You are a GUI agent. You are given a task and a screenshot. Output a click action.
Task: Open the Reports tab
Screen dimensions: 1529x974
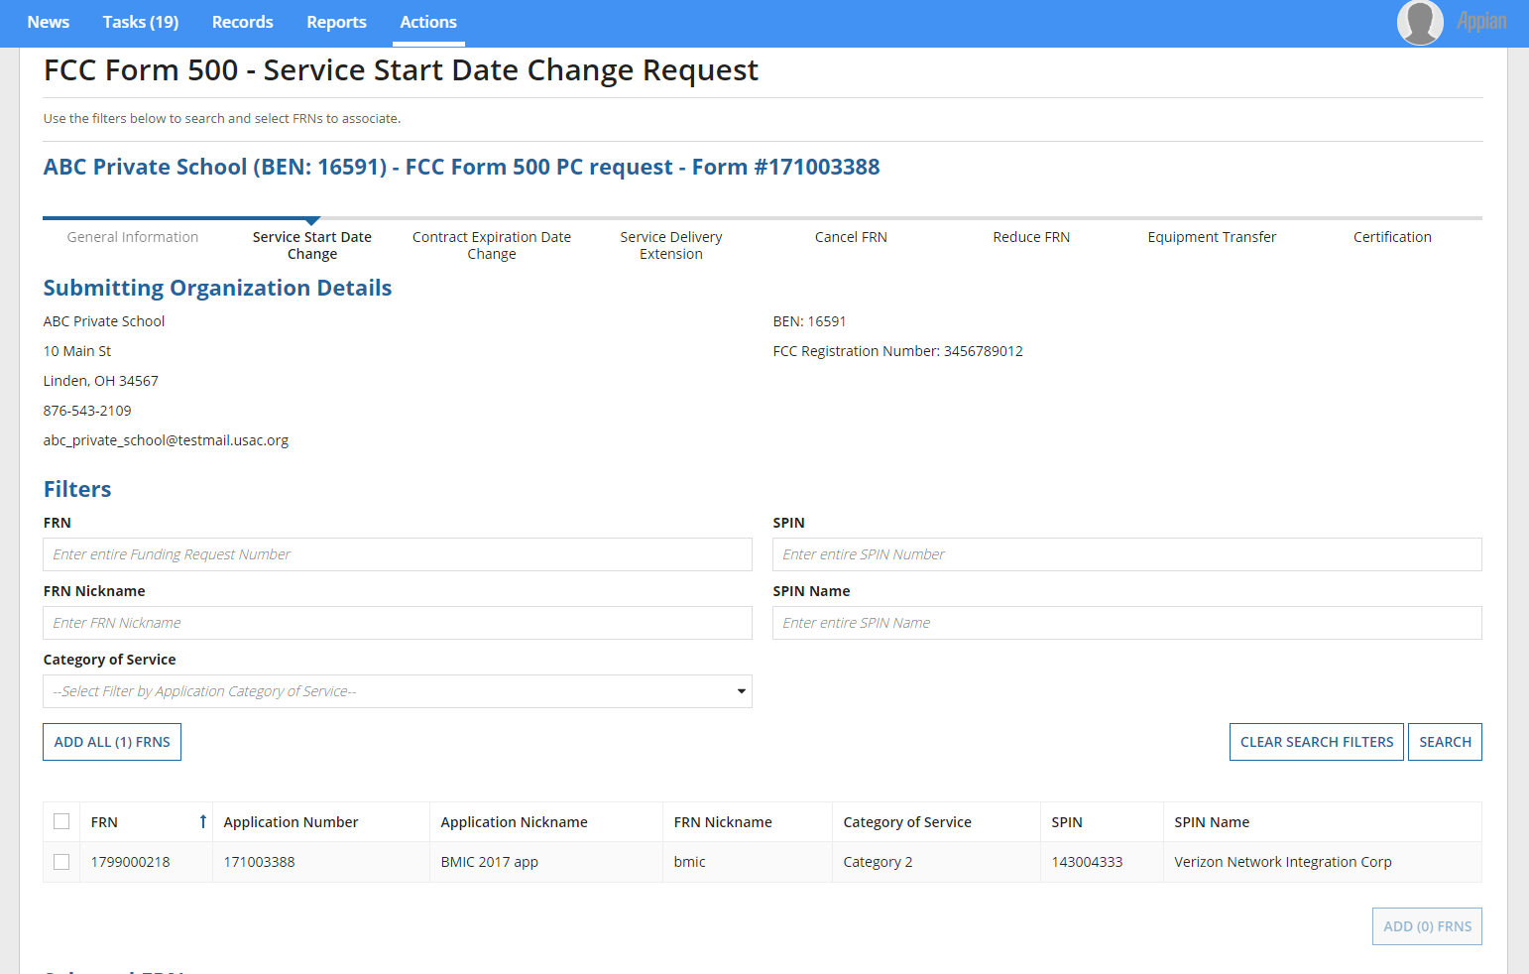click(336, 22)
